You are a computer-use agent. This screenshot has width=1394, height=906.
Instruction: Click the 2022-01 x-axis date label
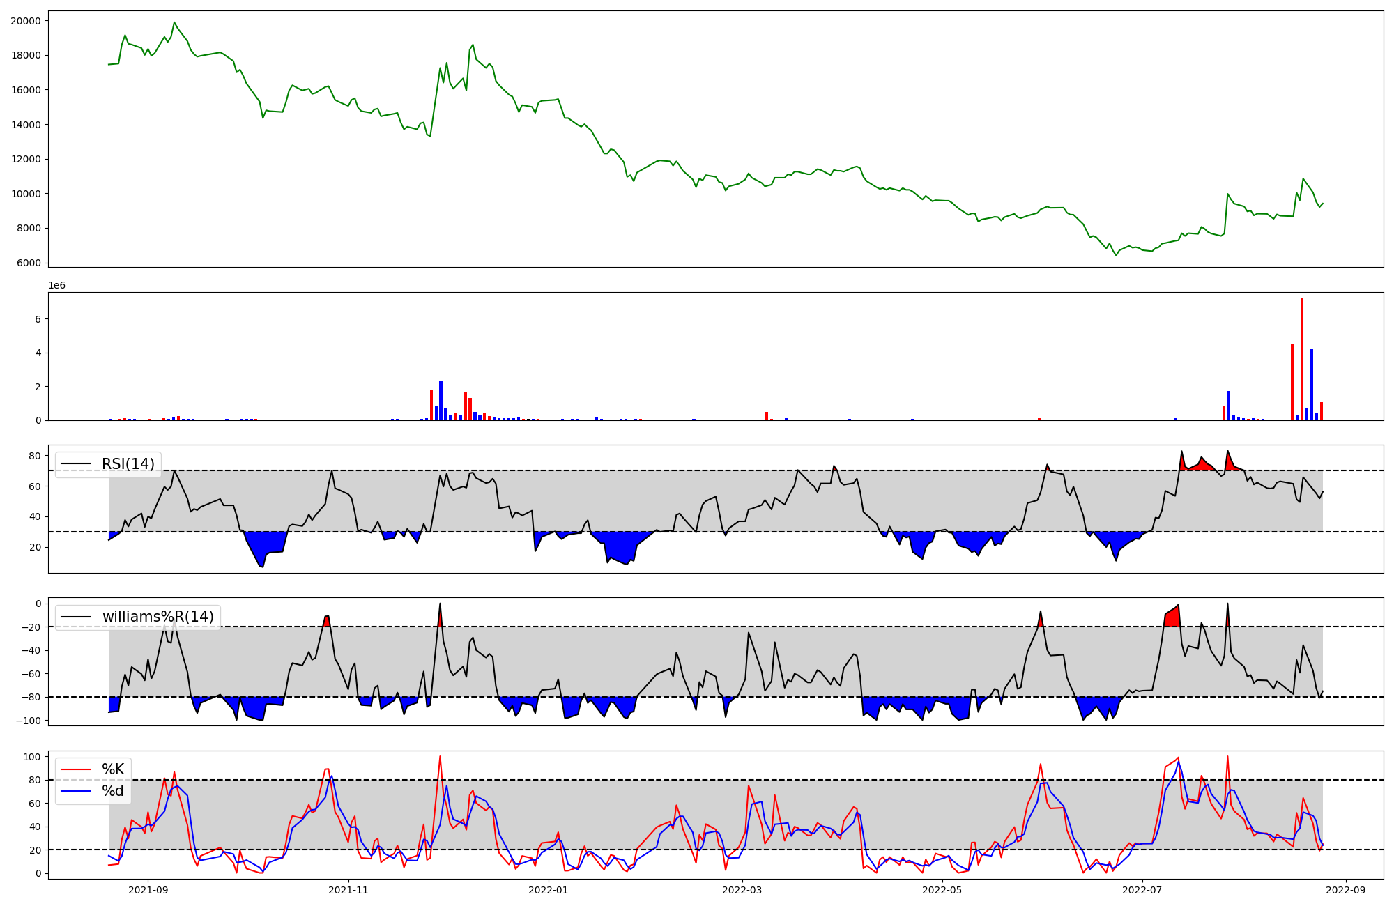pyautogui.click(x=549, y=890)
